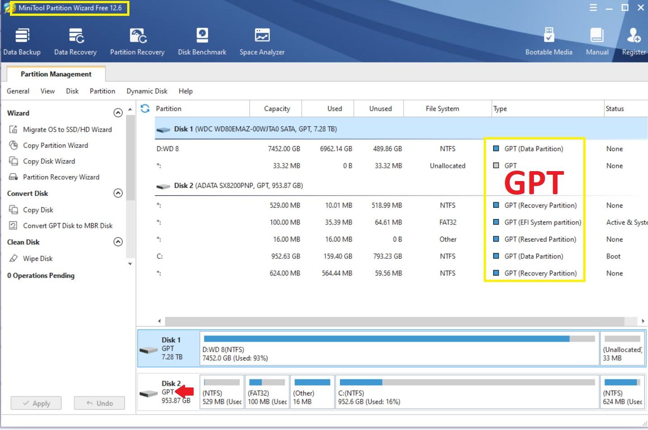Click the horizontal scrollbar left arrow
This screenshot has width=648, height=430.
[x=159, y=321]
